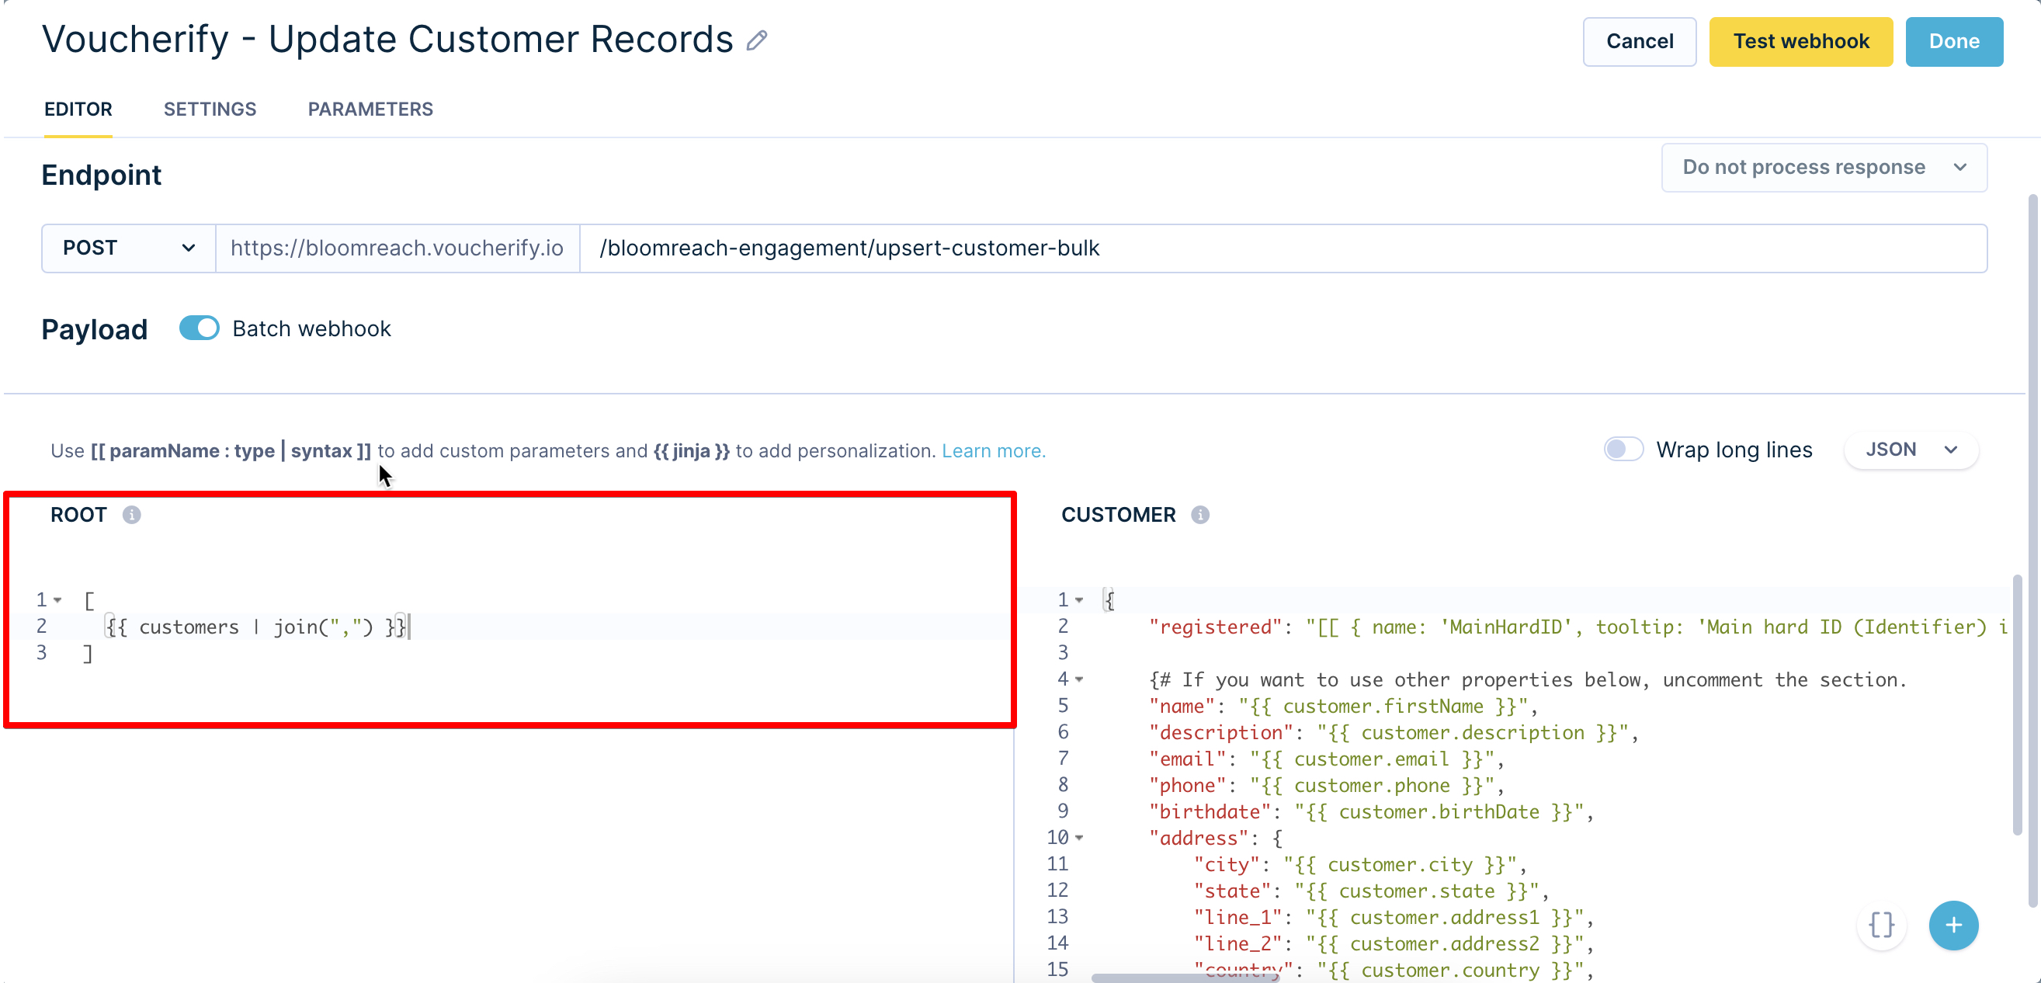Click the comment line about uncommenting section
Viewport: 2041px width, 983px height.
1528,679
